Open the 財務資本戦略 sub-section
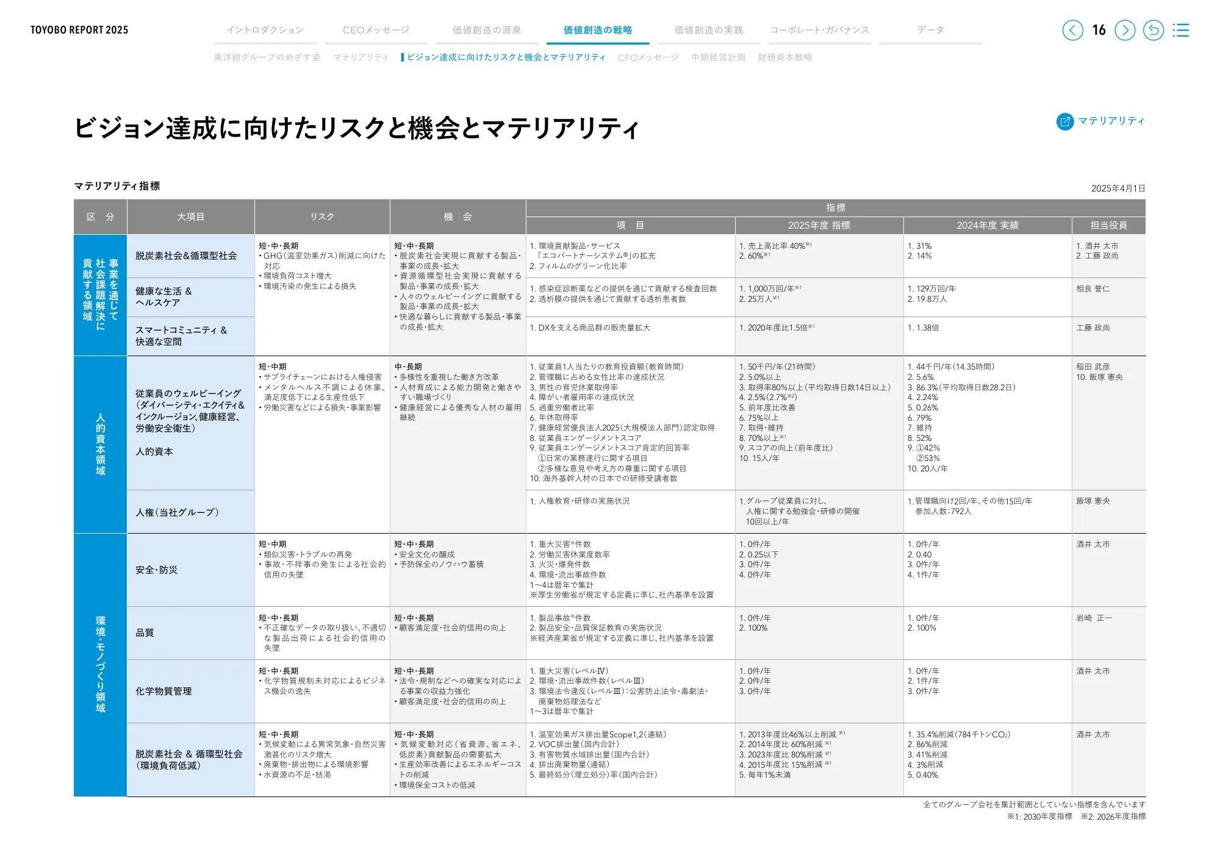The height and width of the screenshot is (863, 1220). click(784, 57)
